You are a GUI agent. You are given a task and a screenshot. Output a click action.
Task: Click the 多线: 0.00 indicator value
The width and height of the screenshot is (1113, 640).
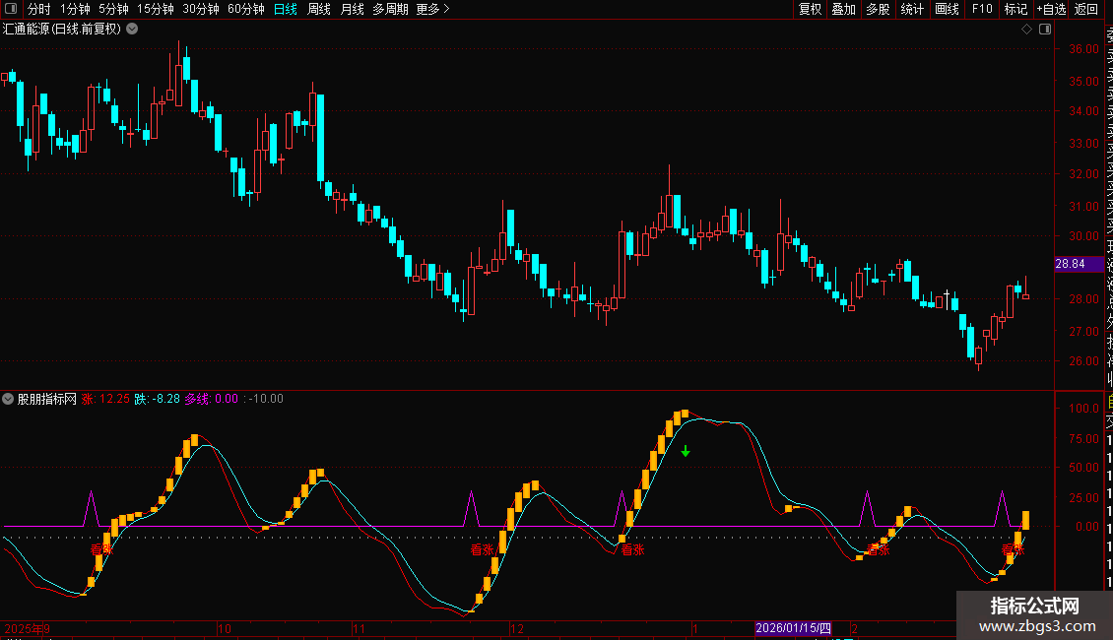click(212, 399)
